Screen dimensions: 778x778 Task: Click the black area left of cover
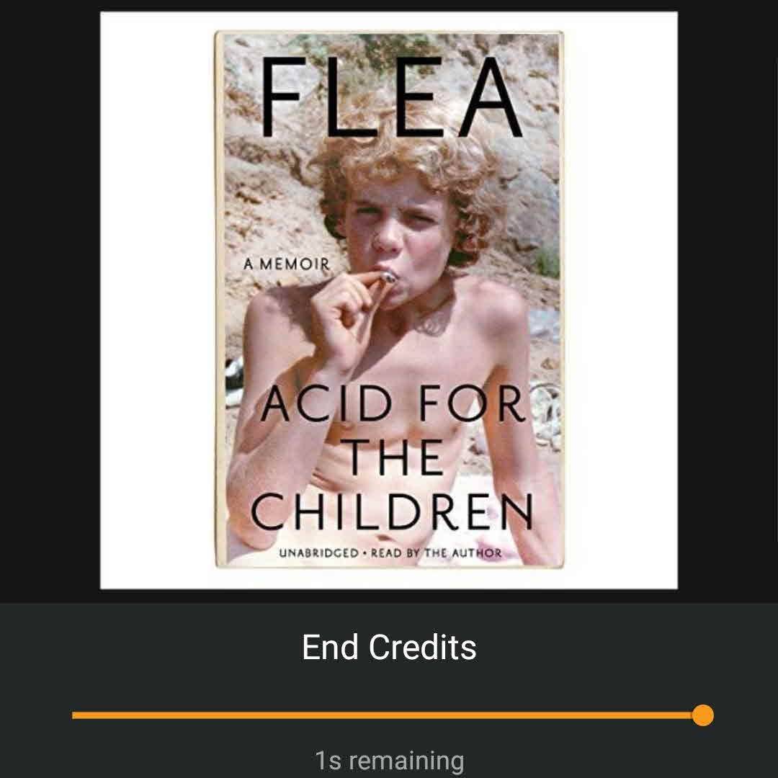point(50,300)
